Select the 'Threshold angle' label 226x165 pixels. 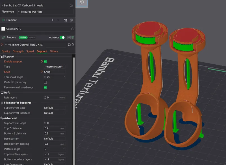click(14, 77)
